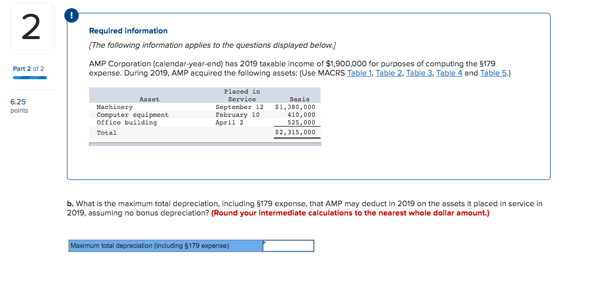Click the "Required information" heading
Screen dimensions: 601x288
pyautogui.click(x=128, y=31)
